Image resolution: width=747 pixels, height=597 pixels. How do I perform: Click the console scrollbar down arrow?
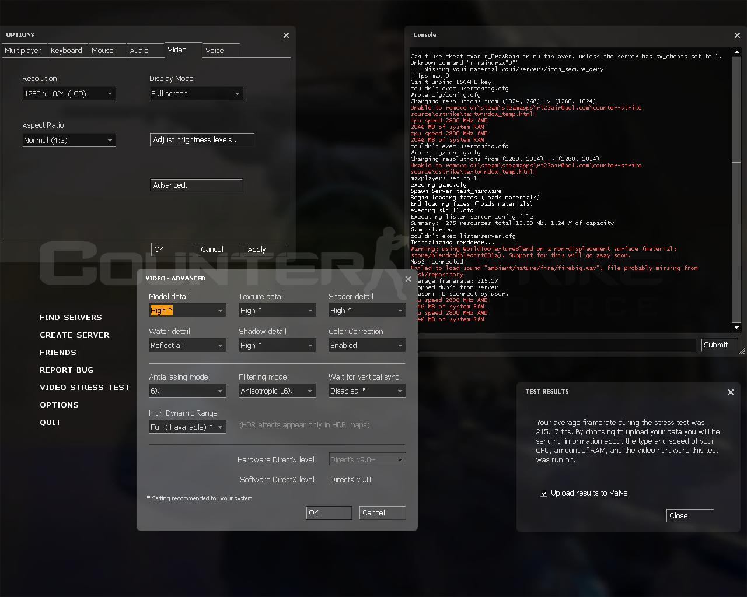point(736,327)
